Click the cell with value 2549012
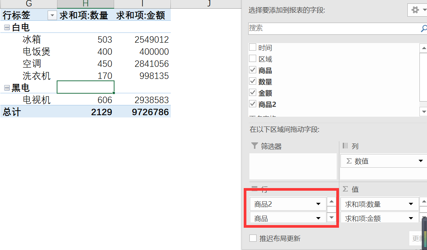427x250 pixels. click(x=142, y=39)
